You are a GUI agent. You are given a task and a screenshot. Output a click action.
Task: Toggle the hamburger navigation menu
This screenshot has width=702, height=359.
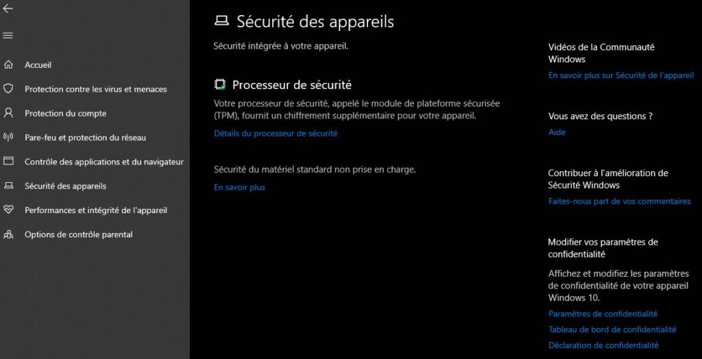[8, 36]
